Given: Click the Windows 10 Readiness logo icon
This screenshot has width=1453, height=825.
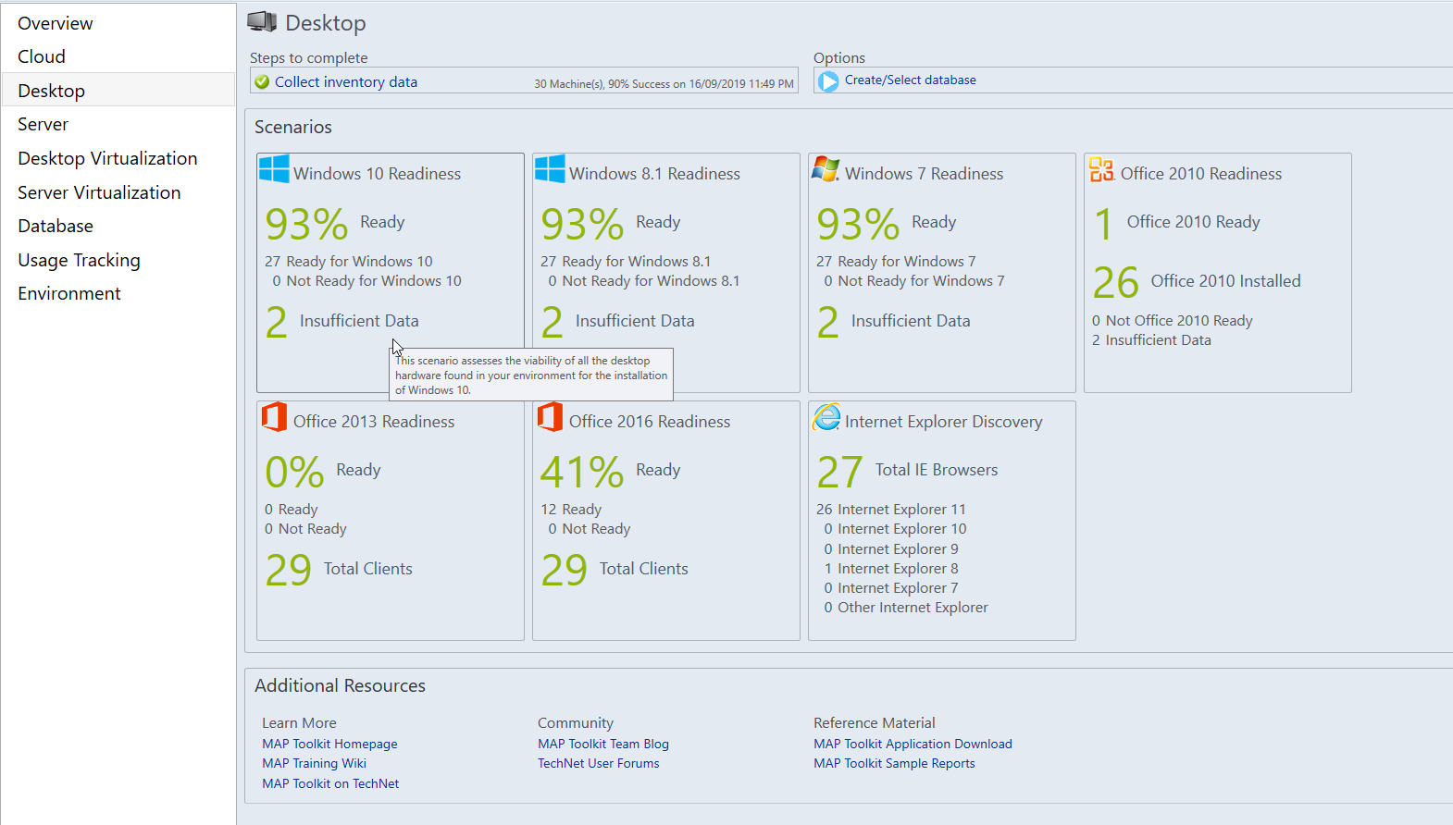Looking at the screenshot, I should click(274, 169).
